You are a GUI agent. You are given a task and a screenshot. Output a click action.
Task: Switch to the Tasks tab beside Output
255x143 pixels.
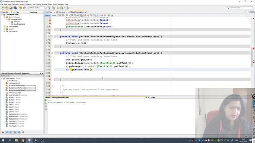(x=153, y=98)
